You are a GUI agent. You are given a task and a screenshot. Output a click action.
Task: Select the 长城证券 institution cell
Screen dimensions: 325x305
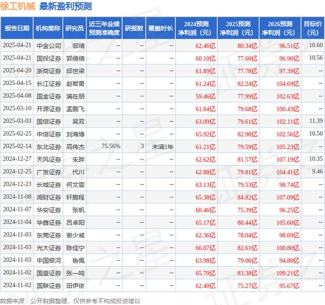click(49, 184)
